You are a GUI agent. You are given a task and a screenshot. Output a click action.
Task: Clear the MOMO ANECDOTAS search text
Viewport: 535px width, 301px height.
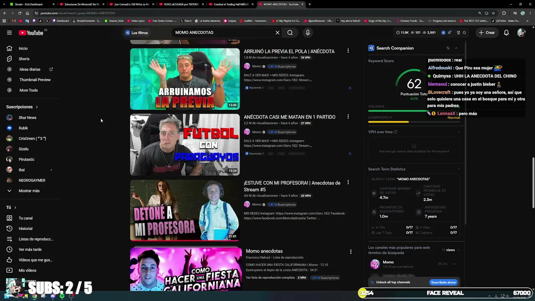coord(277,33)
